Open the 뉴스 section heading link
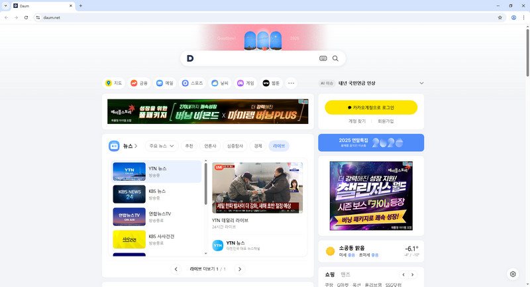 [x=130, y=146]
